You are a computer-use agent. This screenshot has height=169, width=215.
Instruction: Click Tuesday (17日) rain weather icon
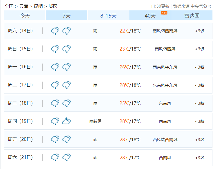55,85
